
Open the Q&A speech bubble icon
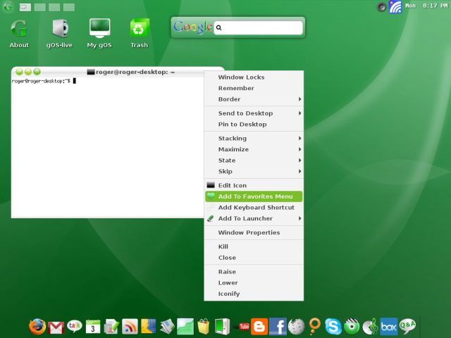tap(407, 327)
